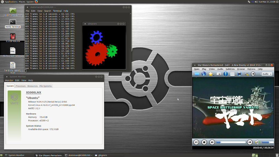The width and height of the screenshot is (279, 157).
Task: Open the Browse menu in media player
Action: click(x=241, y=69)
